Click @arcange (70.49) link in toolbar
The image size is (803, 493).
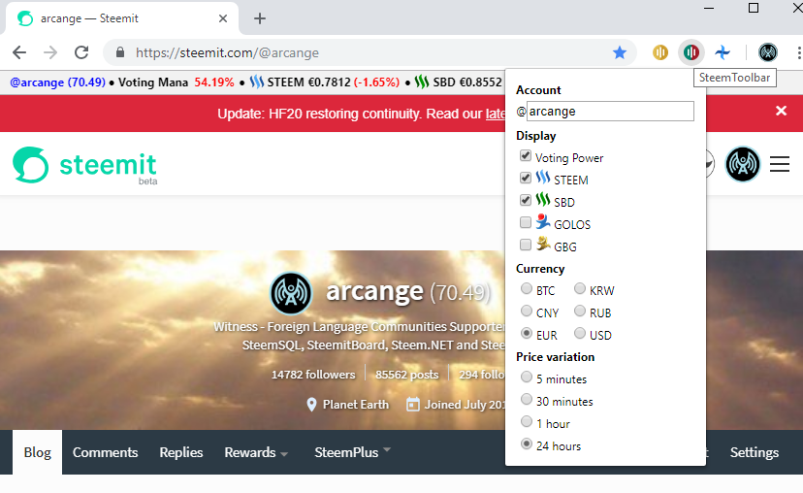(x=57, y=82)
